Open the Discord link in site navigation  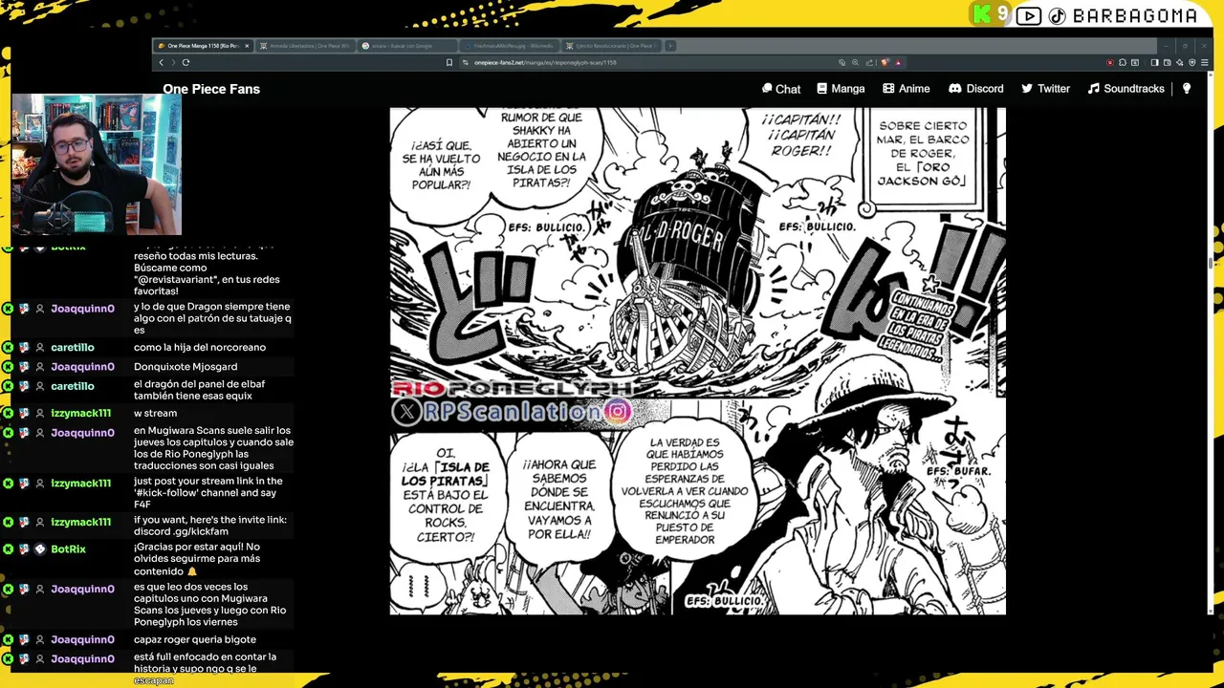click(975, 89)
